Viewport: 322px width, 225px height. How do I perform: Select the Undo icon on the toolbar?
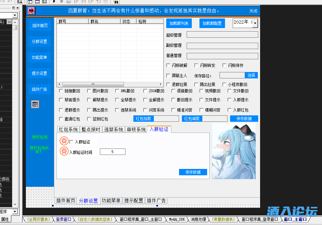coord(10,2)
